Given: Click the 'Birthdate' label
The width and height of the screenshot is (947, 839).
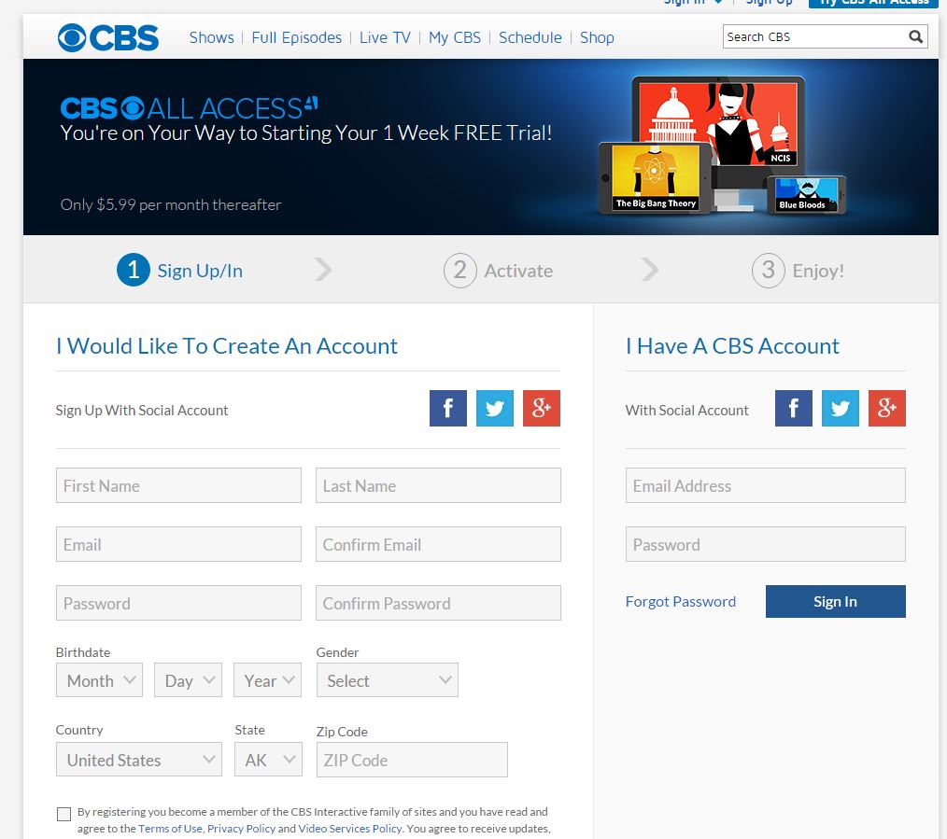Looking at the screenshot, I should 83,652.
